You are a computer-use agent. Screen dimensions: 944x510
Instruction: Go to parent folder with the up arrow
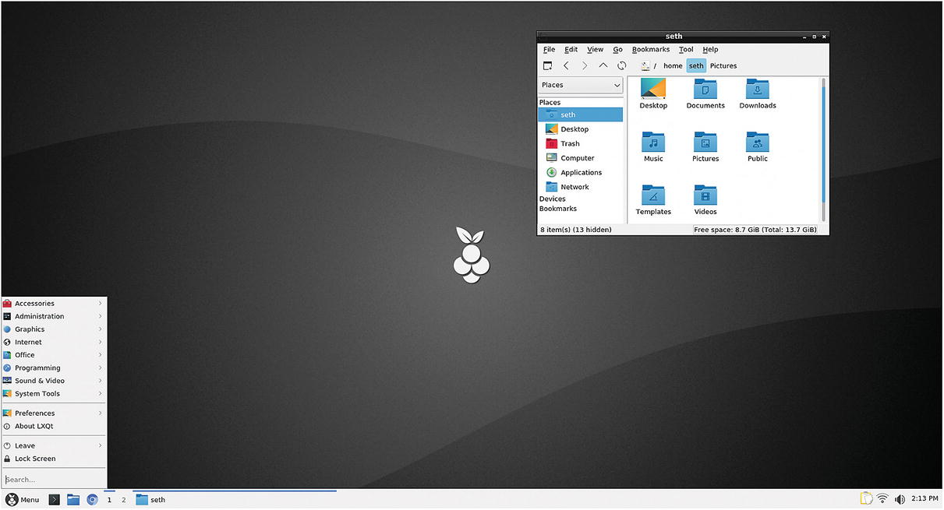point(603,65)
